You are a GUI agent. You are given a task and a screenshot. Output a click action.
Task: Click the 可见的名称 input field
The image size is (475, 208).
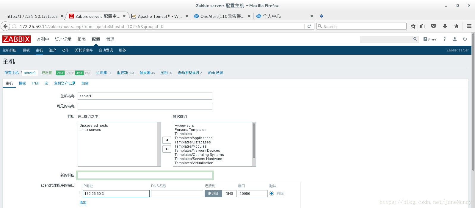145,106
